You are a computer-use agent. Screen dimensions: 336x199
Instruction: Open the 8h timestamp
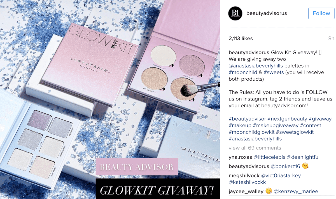pos(331,39)
